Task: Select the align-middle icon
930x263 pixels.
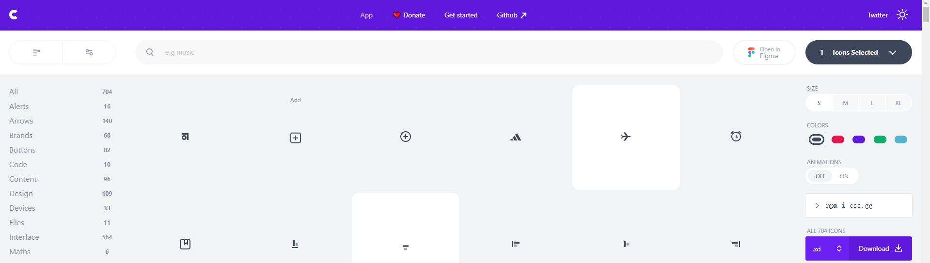Action: click(626, 244)
